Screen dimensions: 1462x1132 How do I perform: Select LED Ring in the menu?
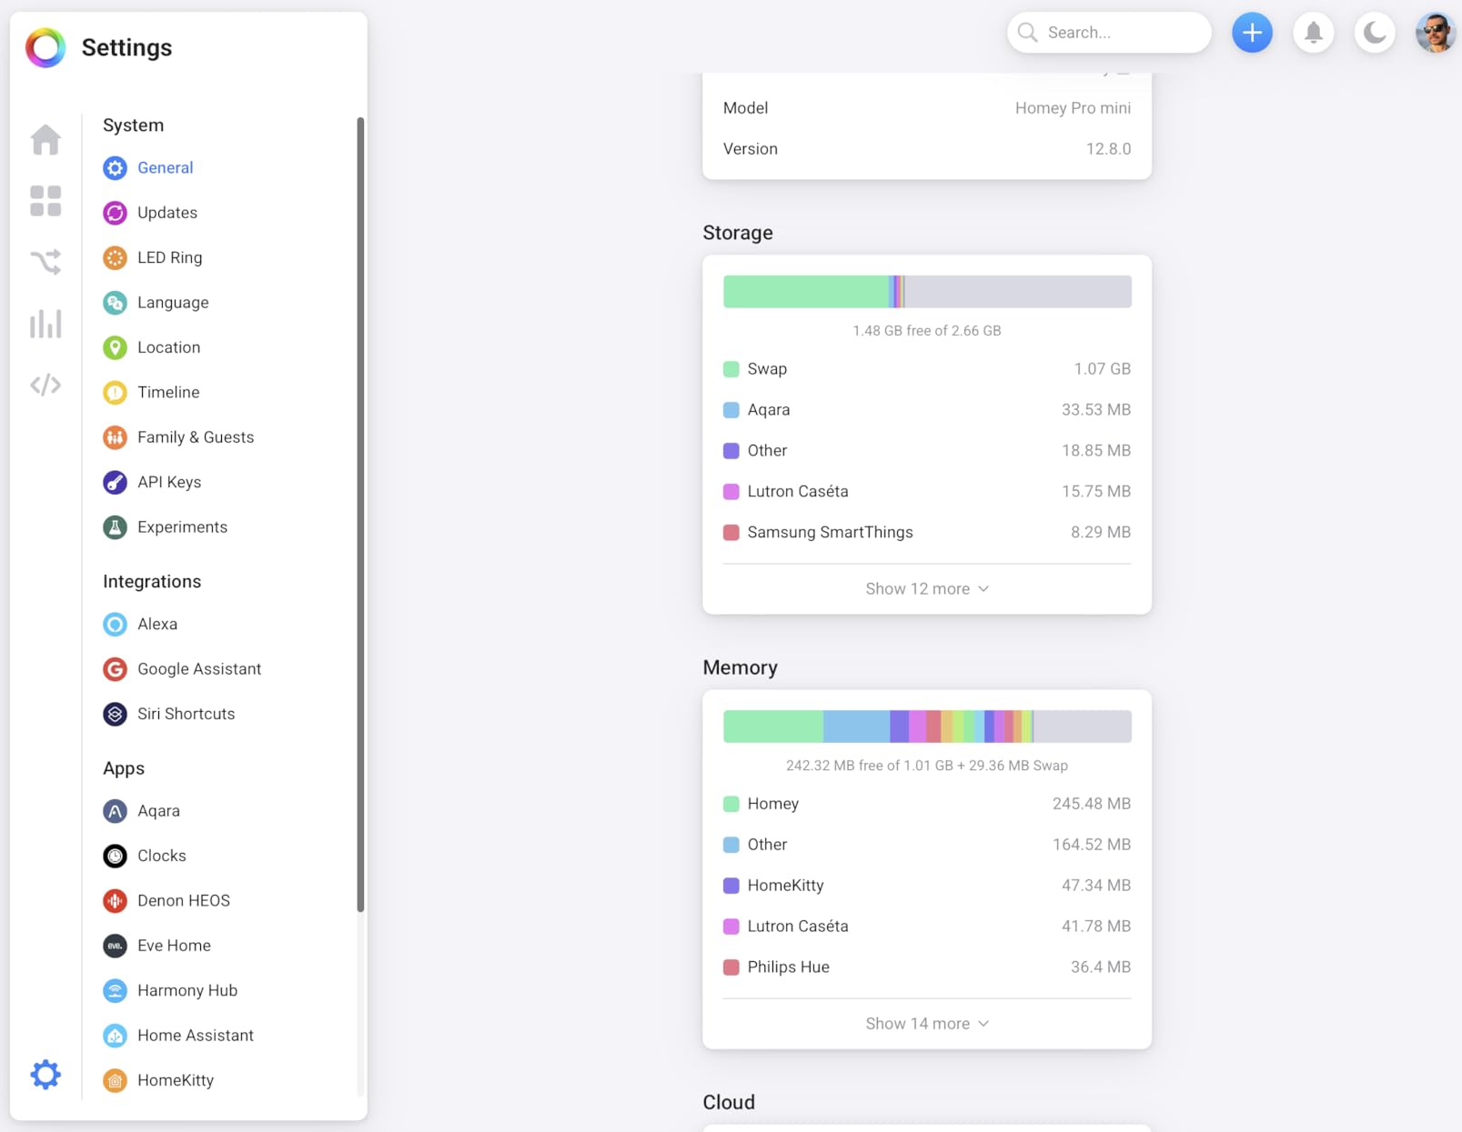tap(170, 258)
